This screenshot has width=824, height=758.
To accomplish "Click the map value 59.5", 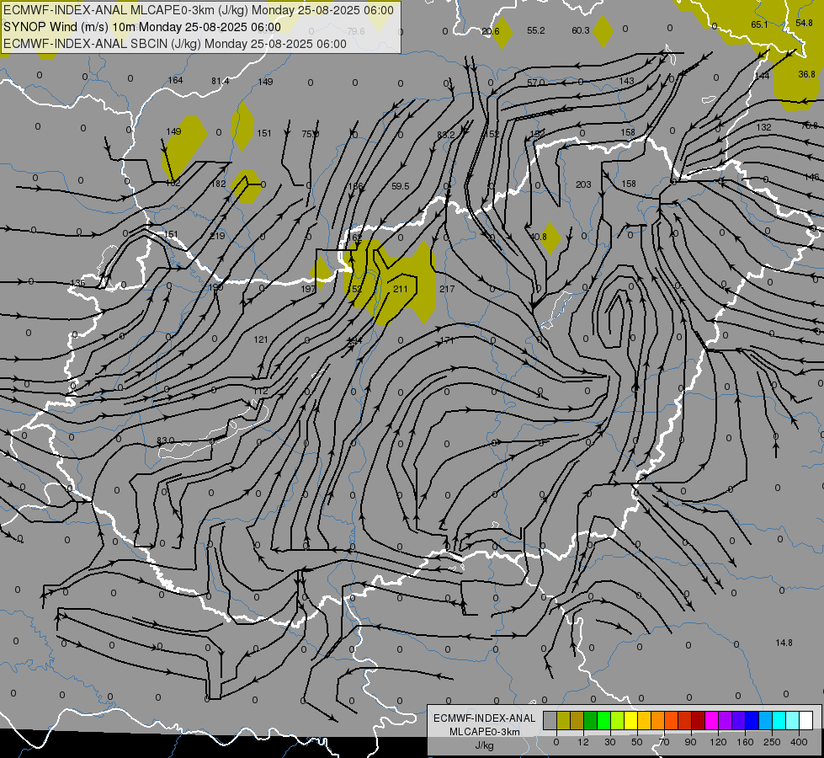I will coord(401,186).
